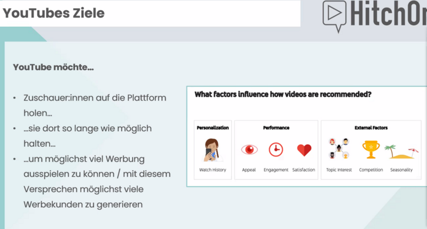Click the 'Engagement' label
Screen dimensions: 427x229
[x=276, y=170]
